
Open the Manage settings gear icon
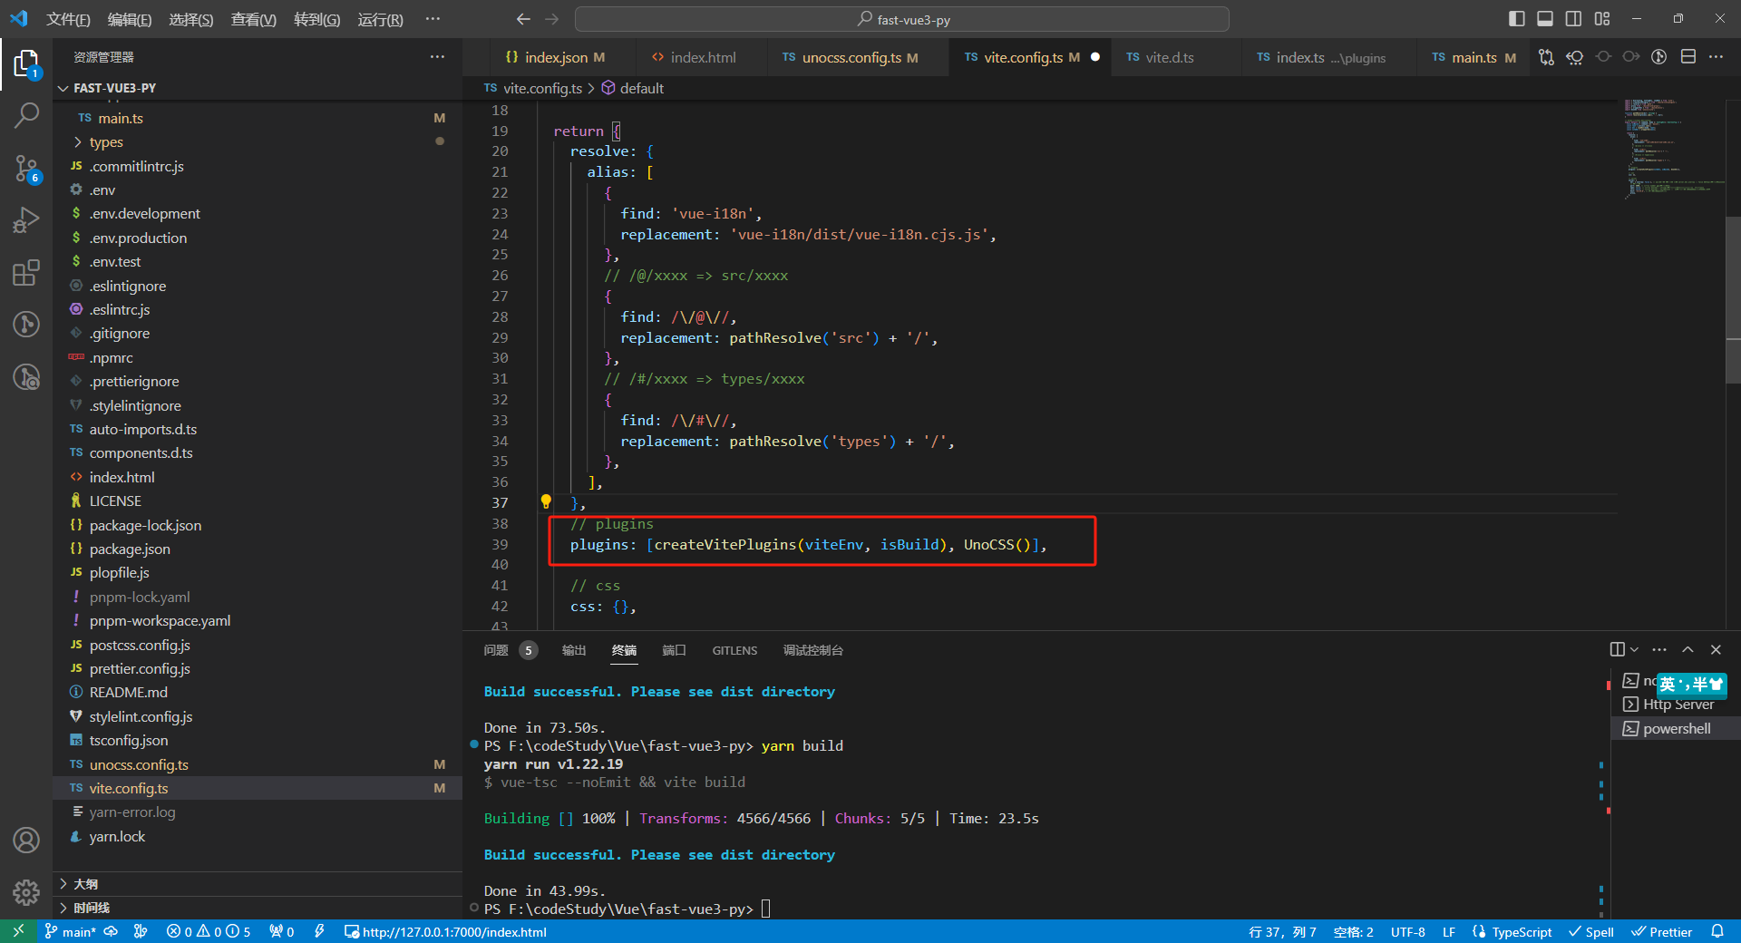pyautogui.click(x=26, y=892)
